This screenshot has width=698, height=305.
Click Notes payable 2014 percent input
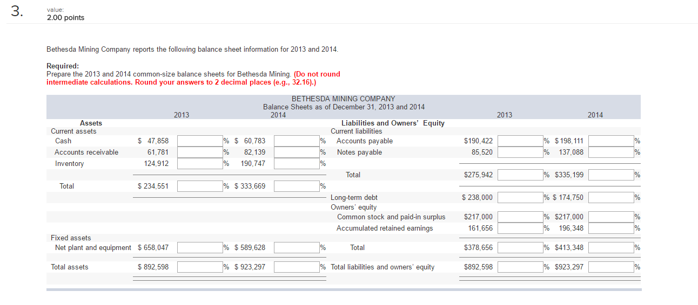(x=611, y=153)
